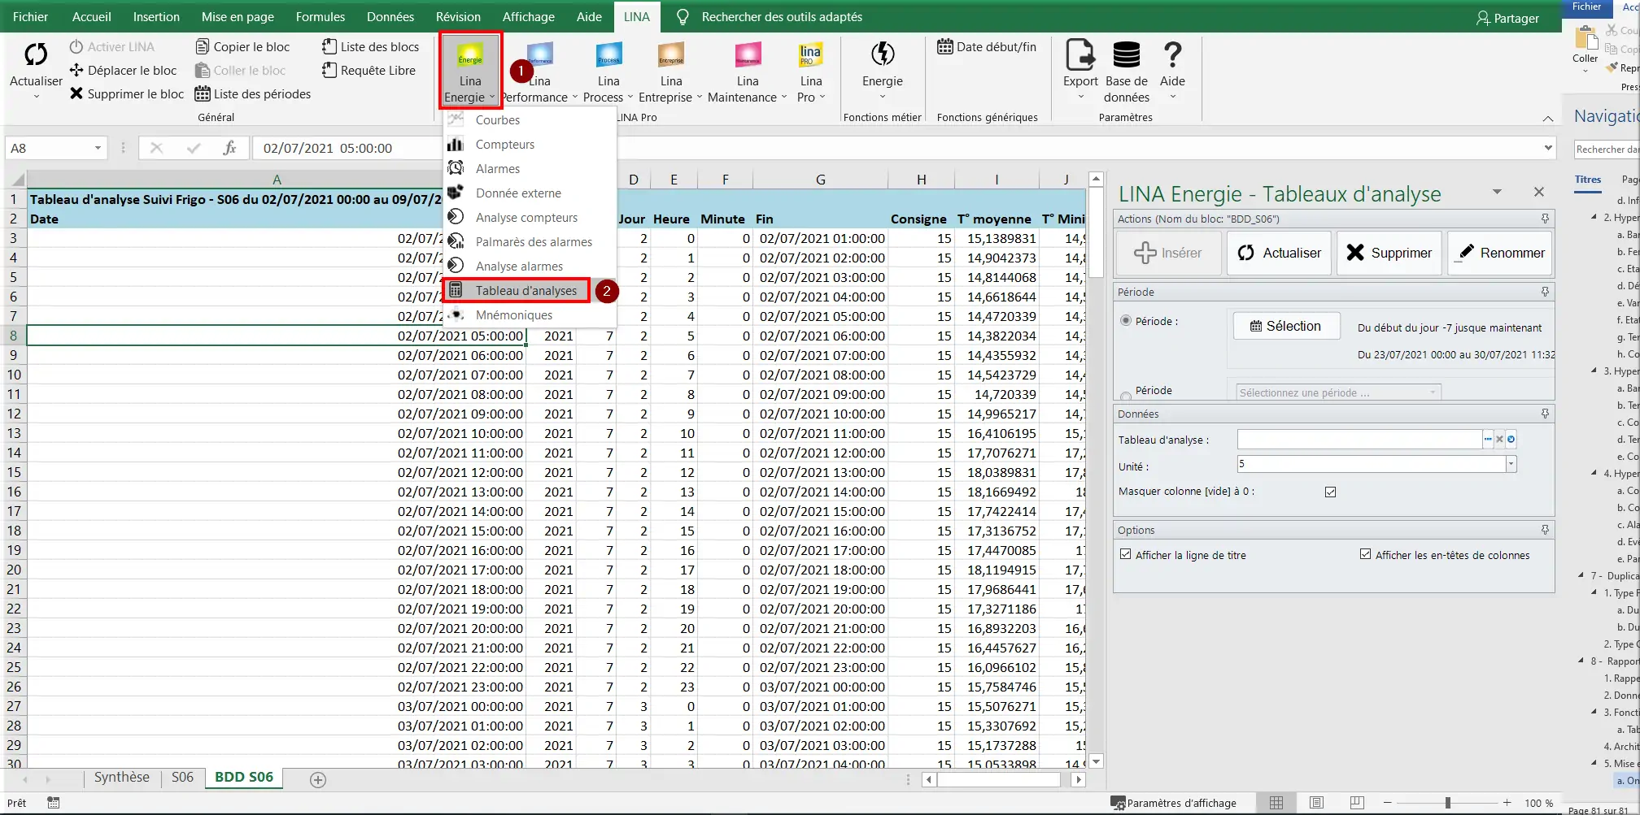Switch to the Synthèse sheet tab
Image resolution: width=1640 pixels, height=815 pixels.
pyautogui.click(x=122, y=778)
